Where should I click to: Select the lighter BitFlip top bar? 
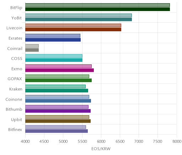click(97, 5)
